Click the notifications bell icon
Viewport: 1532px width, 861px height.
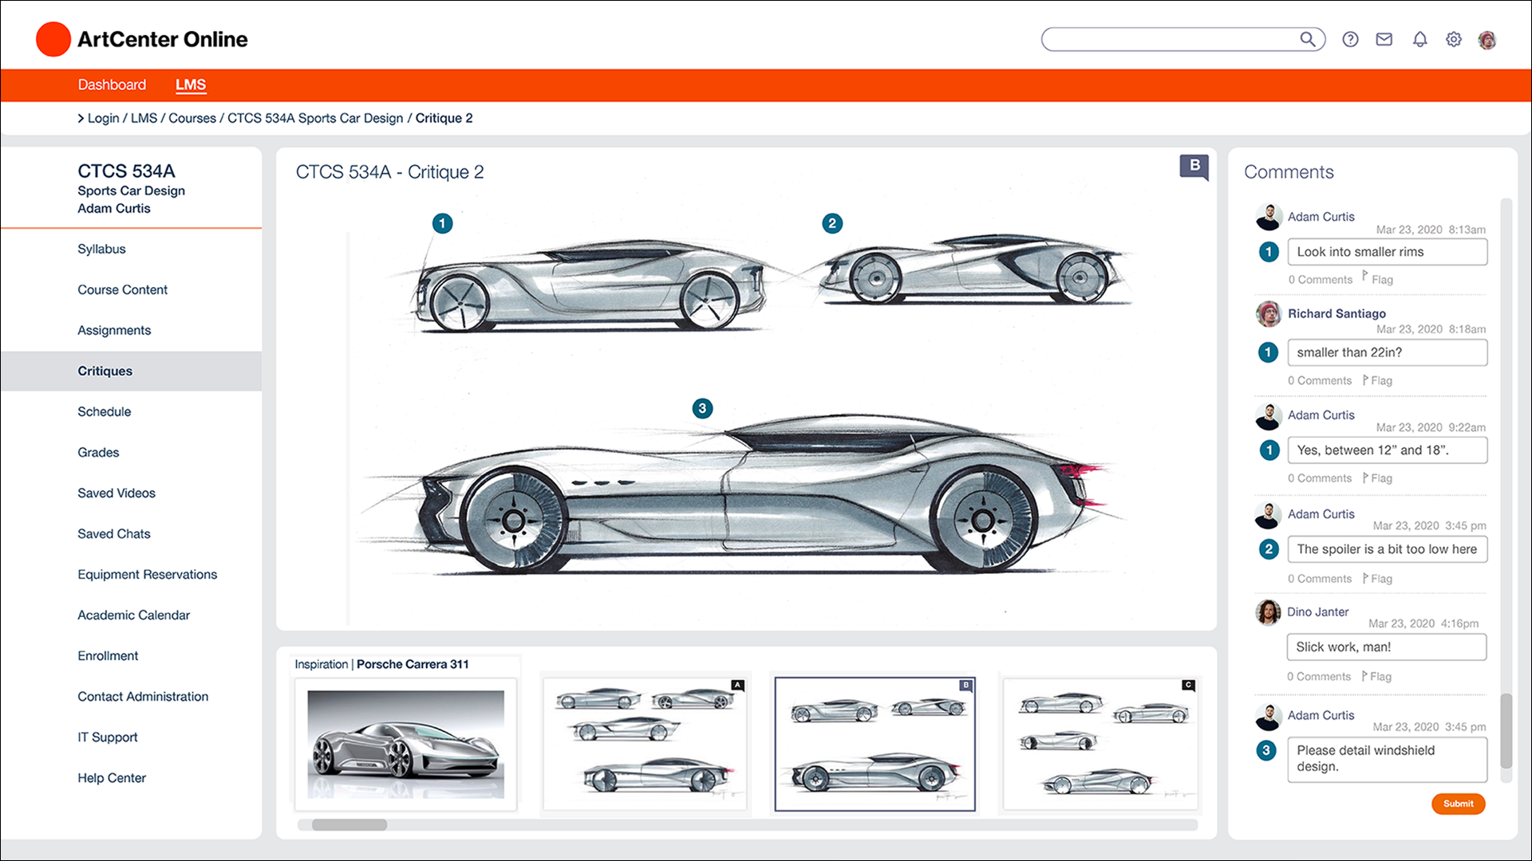[x=1419, y=39]
